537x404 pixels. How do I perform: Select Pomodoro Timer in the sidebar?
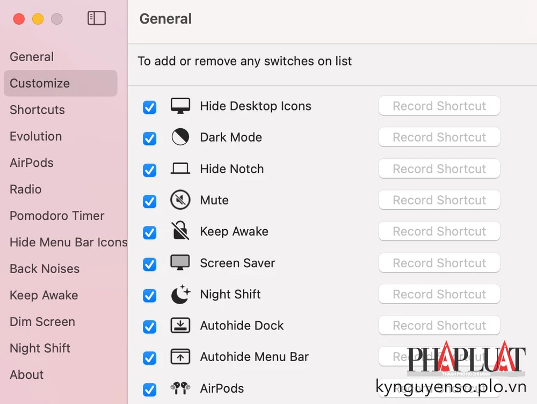57,216
